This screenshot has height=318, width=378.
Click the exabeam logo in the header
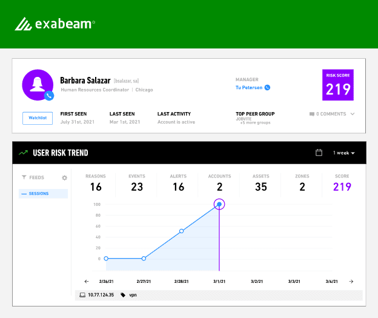[x=55, y=24]
